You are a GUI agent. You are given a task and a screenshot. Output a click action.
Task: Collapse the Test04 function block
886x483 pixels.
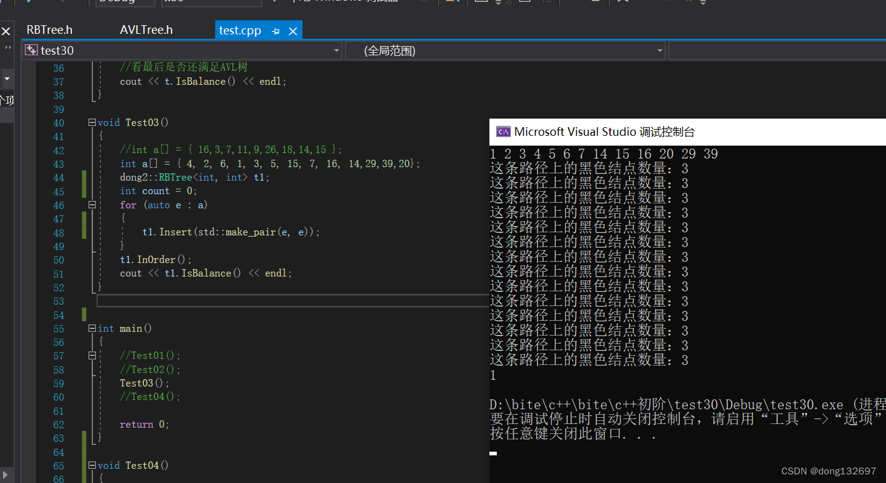point(92,465)
